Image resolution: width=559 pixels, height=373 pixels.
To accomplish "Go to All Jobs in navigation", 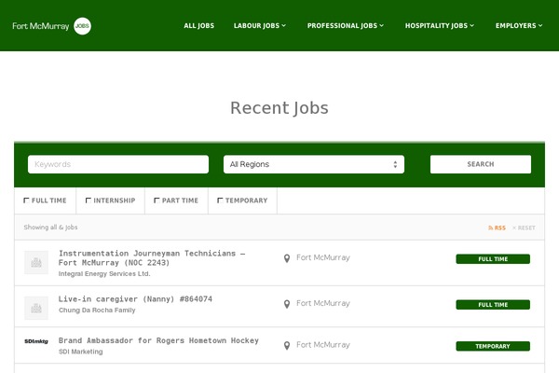I will tap(199, 26).
